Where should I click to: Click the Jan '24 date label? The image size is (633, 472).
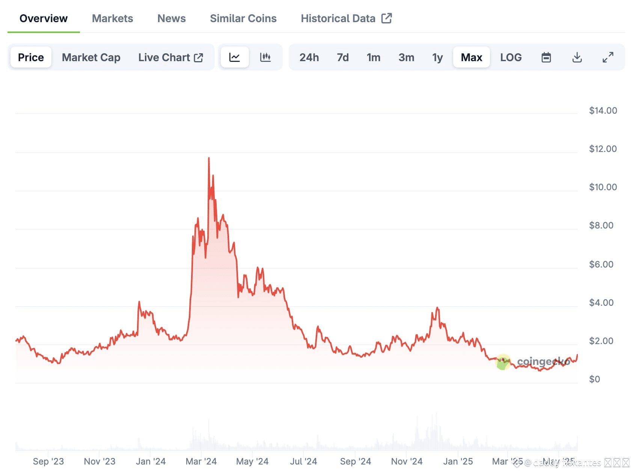[x=151, y=461]
